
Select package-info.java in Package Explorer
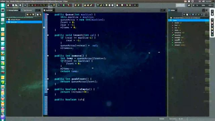15,19
